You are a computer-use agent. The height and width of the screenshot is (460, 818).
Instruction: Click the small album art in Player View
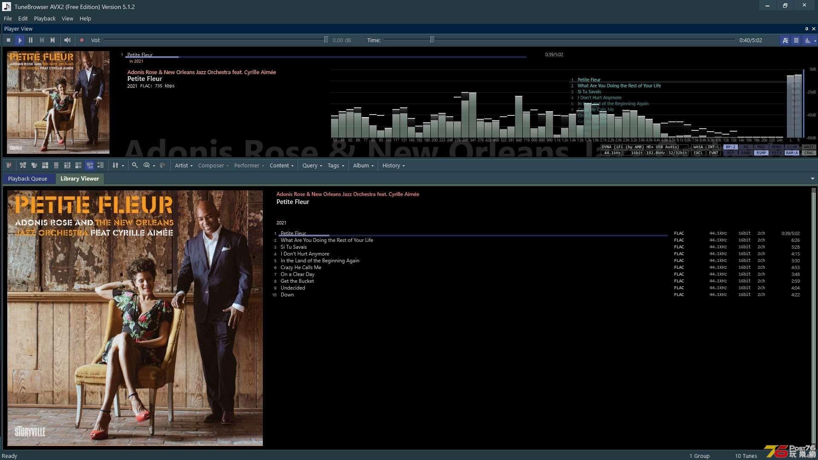click(58, 102)
